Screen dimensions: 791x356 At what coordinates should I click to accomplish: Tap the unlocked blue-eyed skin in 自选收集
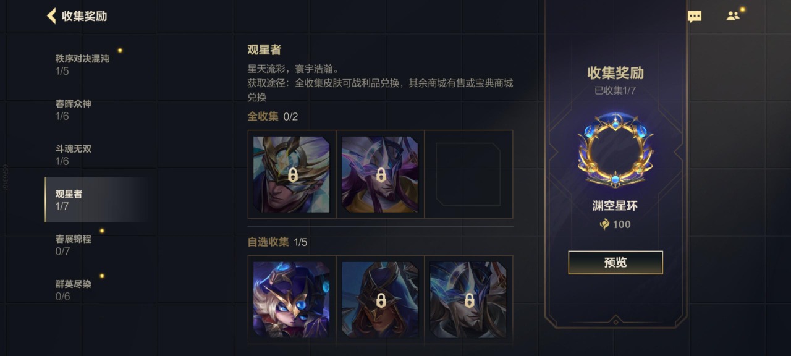[292, 300]
